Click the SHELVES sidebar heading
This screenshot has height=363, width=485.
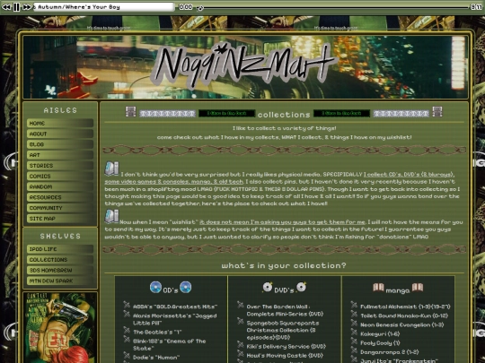(x=60, y=236)
